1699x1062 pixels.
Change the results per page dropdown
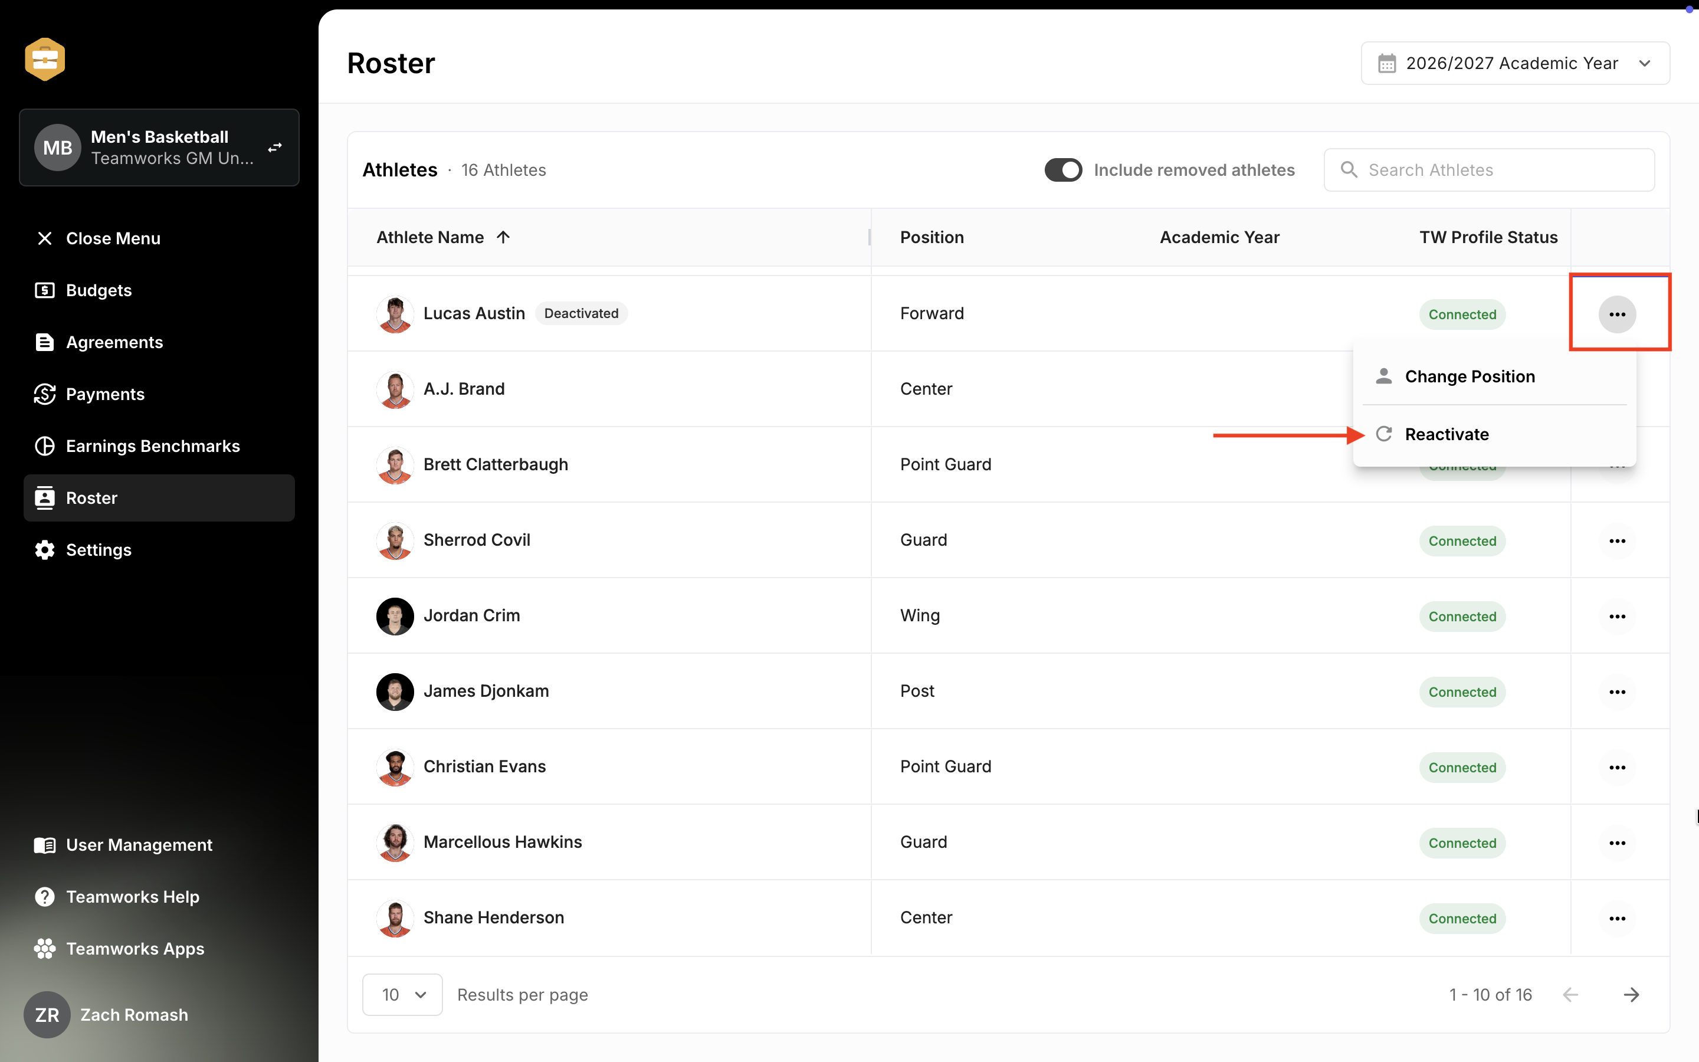pyautogui.click(x=402, y=995)
